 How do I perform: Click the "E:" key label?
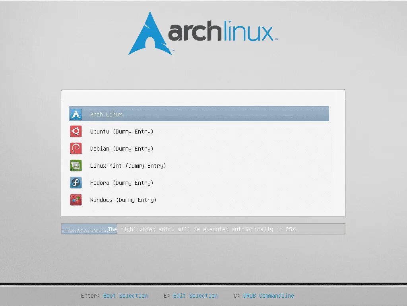[167, 296]
